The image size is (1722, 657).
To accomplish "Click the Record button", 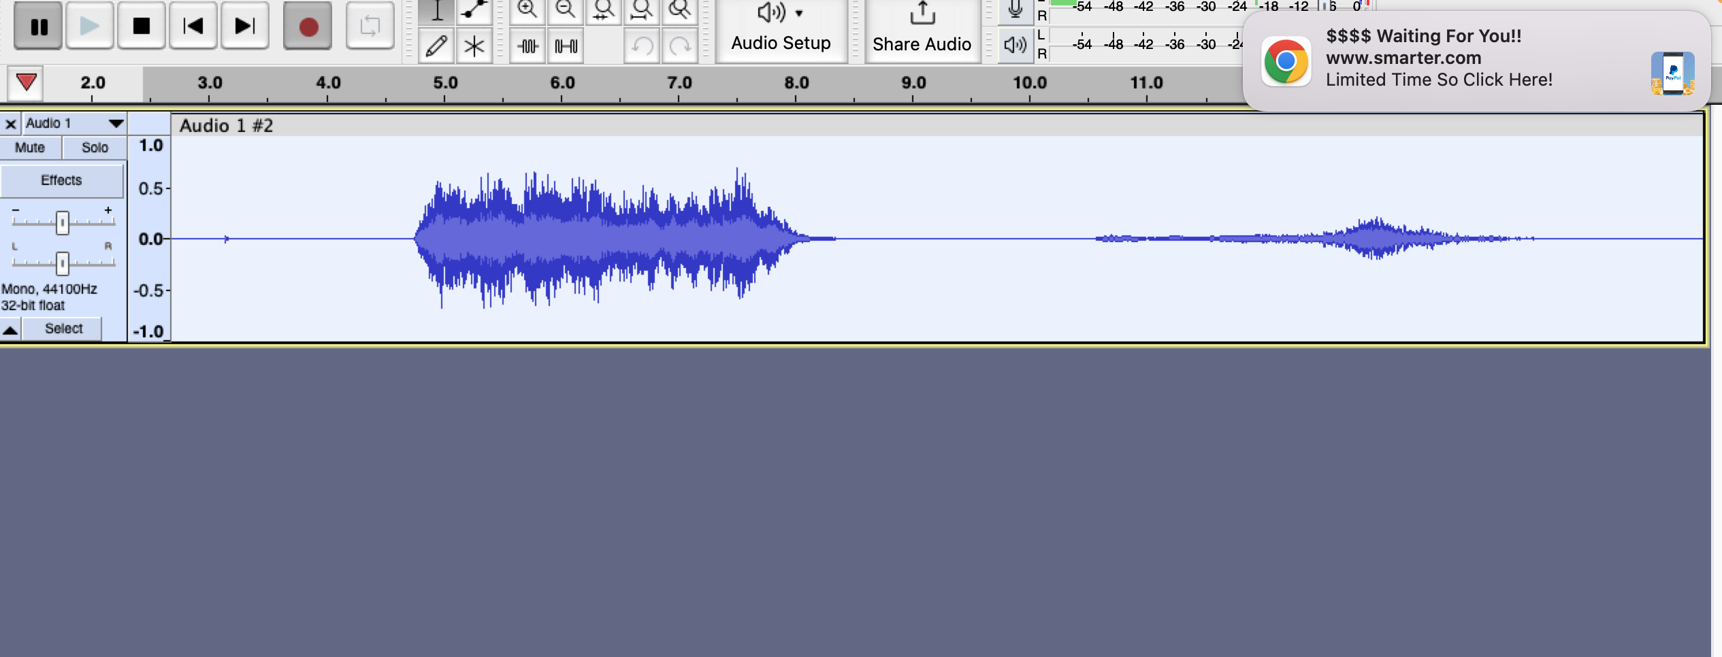I will (x=308, y=27).
